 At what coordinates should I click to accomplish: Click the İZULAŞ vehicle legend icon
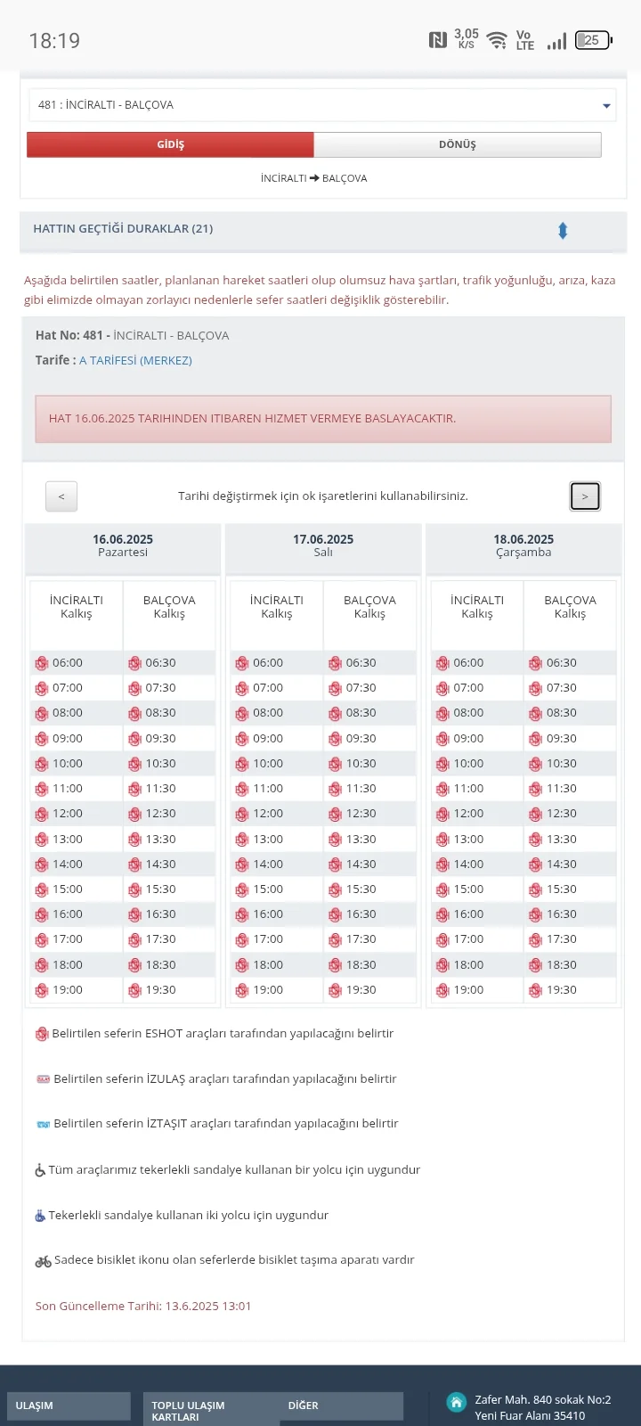[43, 1079]
